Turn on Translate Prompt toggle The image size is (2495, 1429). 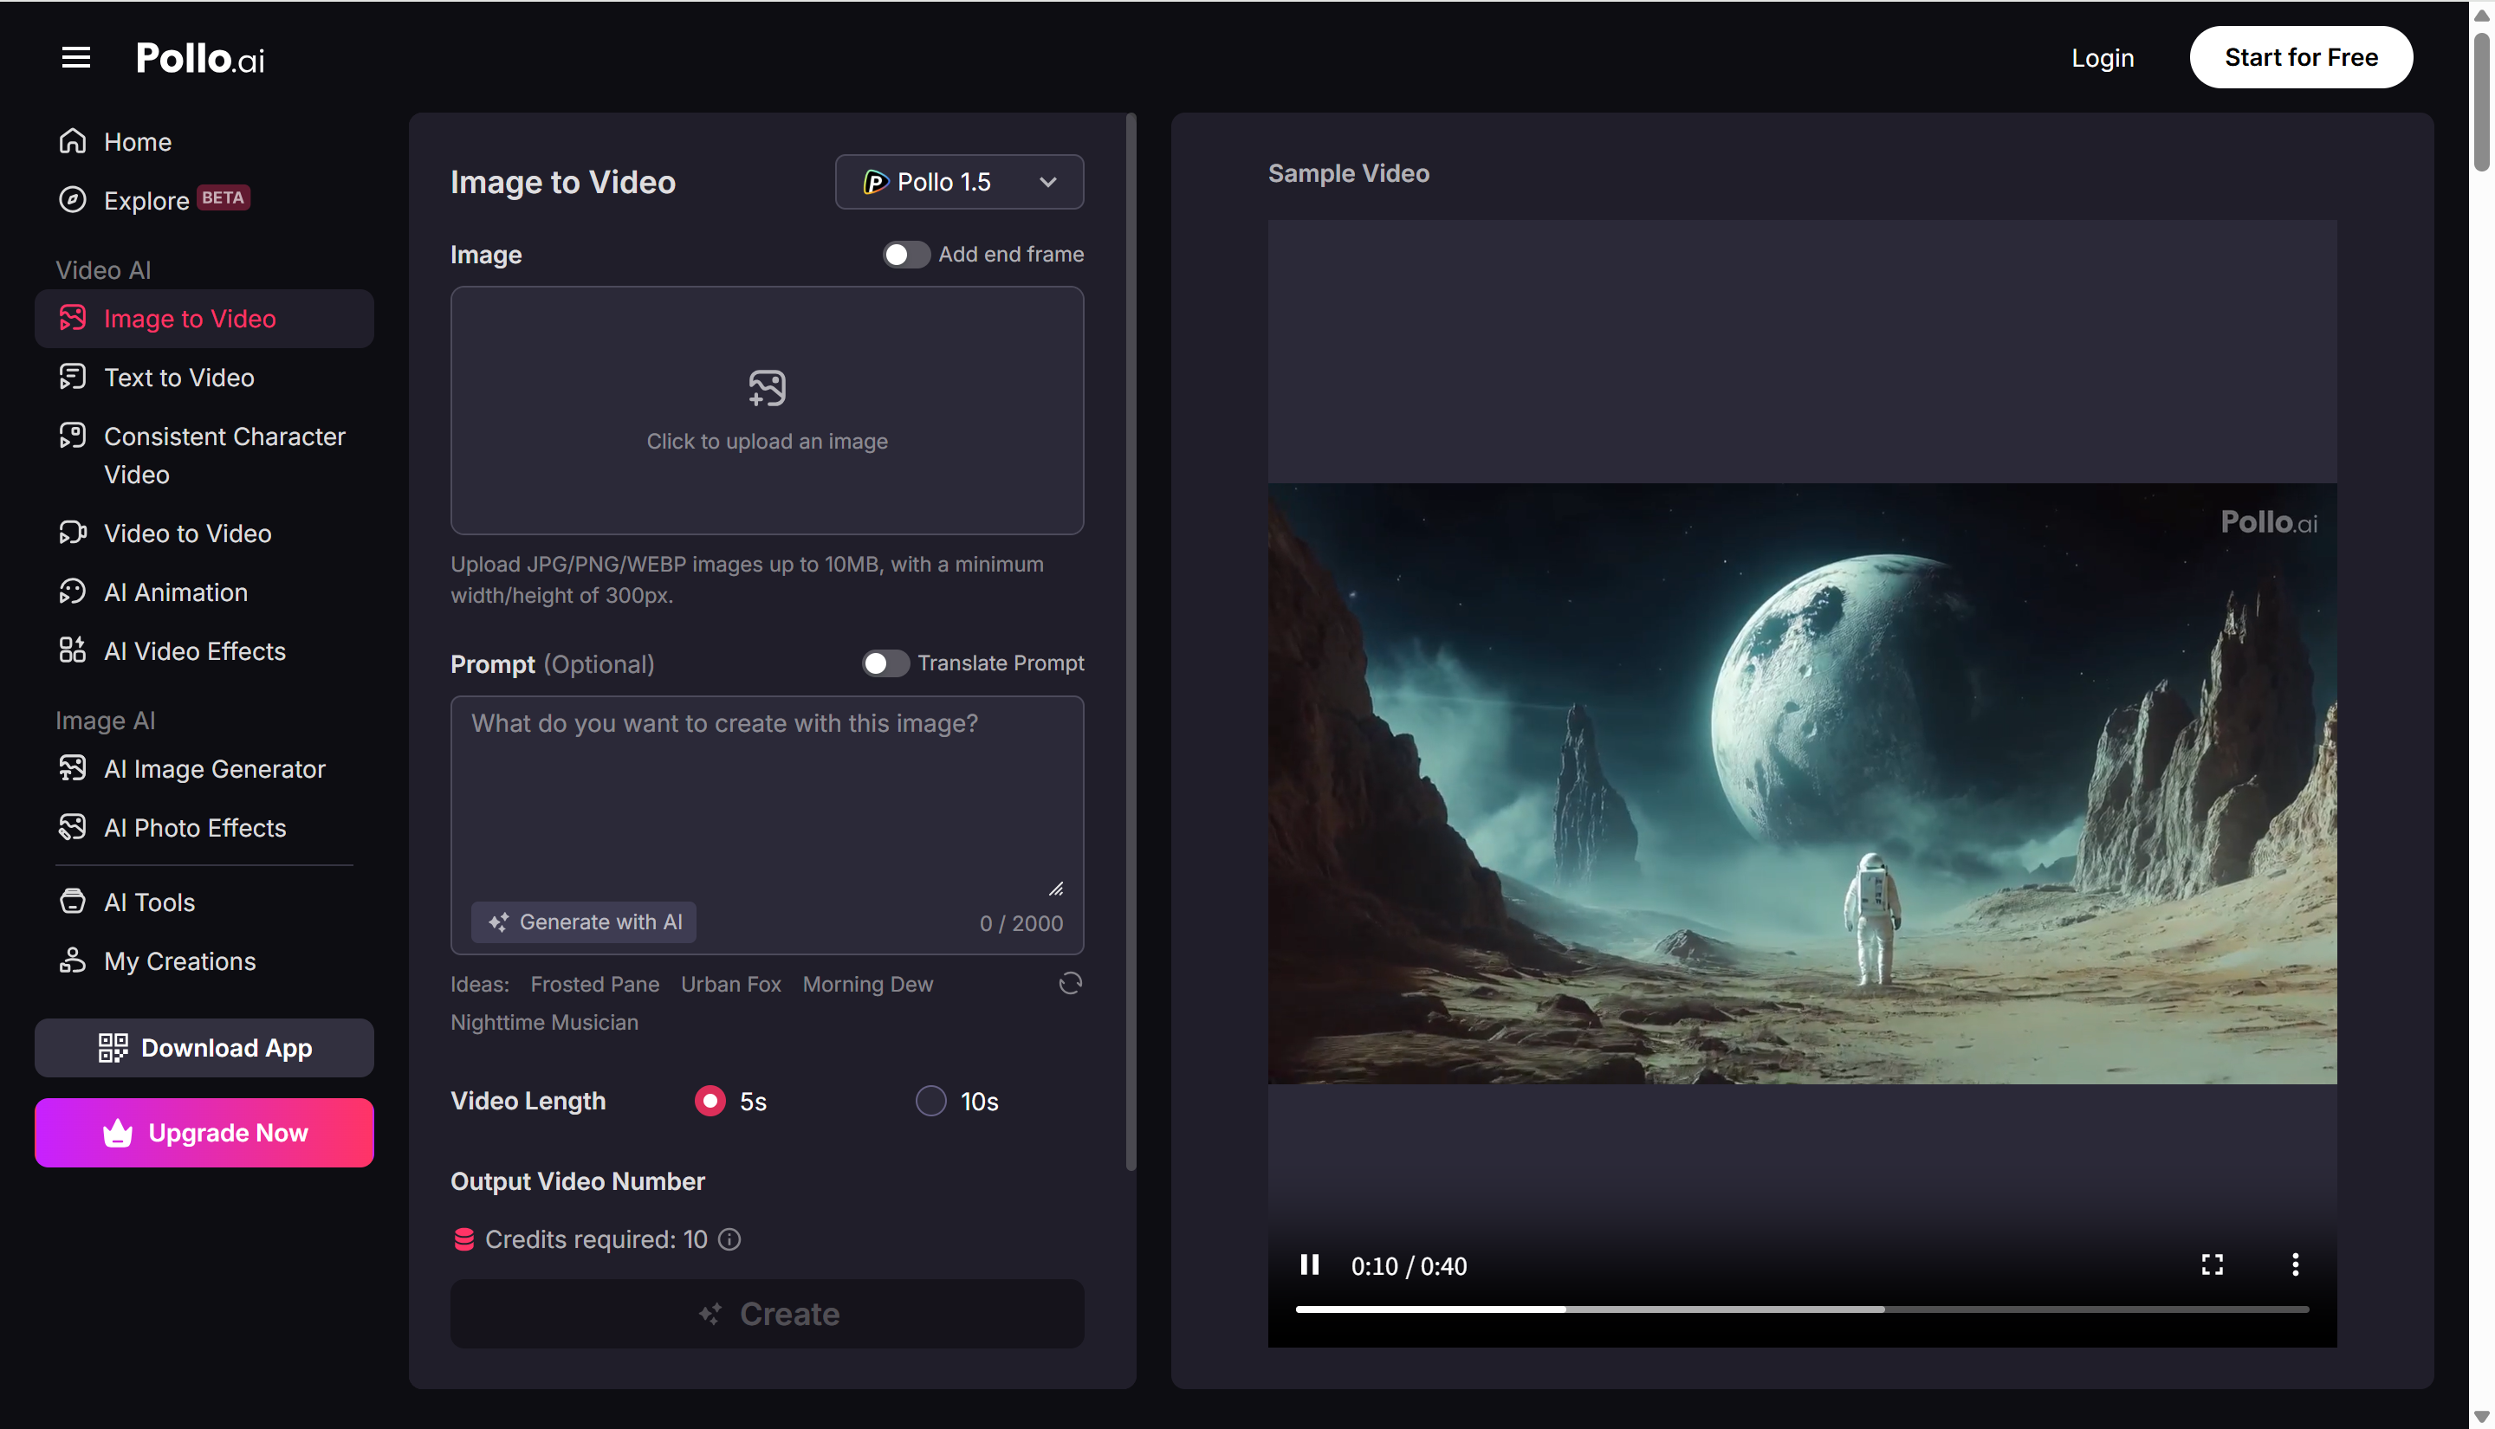pyautogui.click(x=885, y=663)
